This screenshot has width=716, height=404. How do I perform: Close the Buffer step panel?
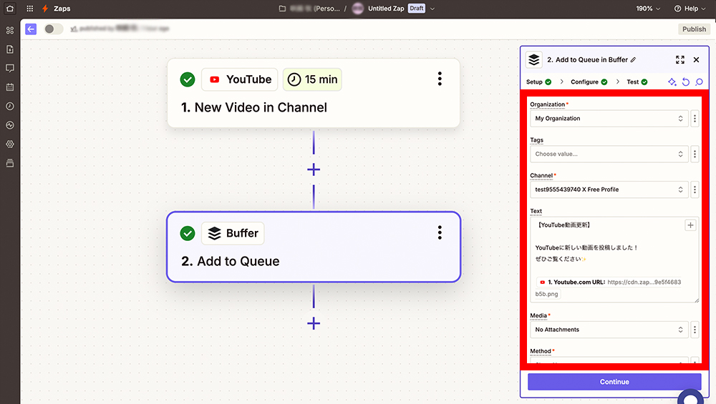click(x=697, y=60)
